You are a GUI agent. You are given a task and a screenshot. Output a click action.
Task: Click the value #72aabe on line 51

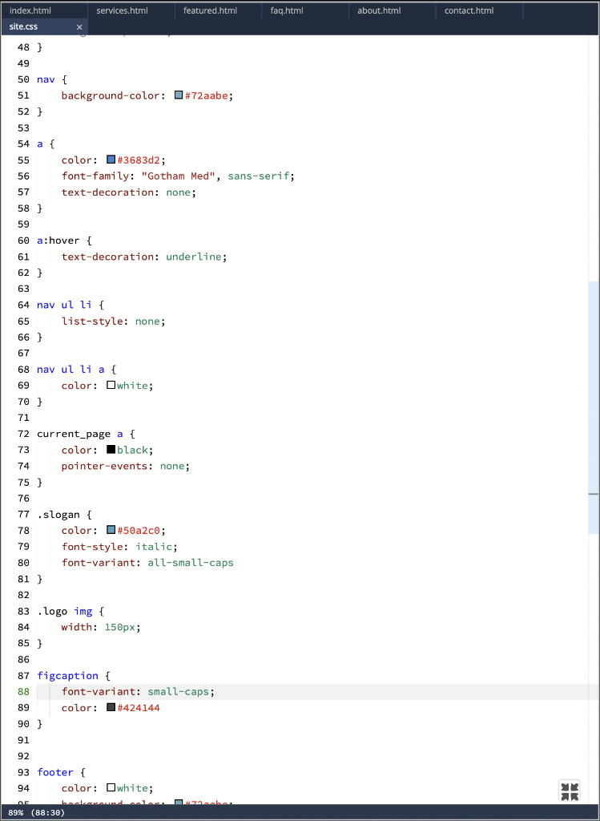[x=206, y=96]
